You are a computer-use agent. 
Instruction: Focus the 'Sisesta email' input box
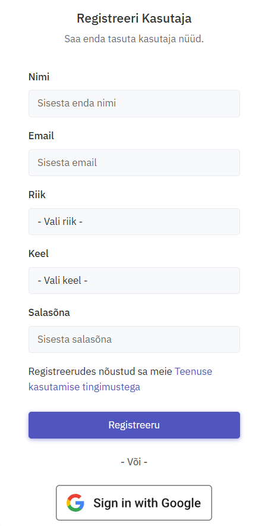[134, 162]
